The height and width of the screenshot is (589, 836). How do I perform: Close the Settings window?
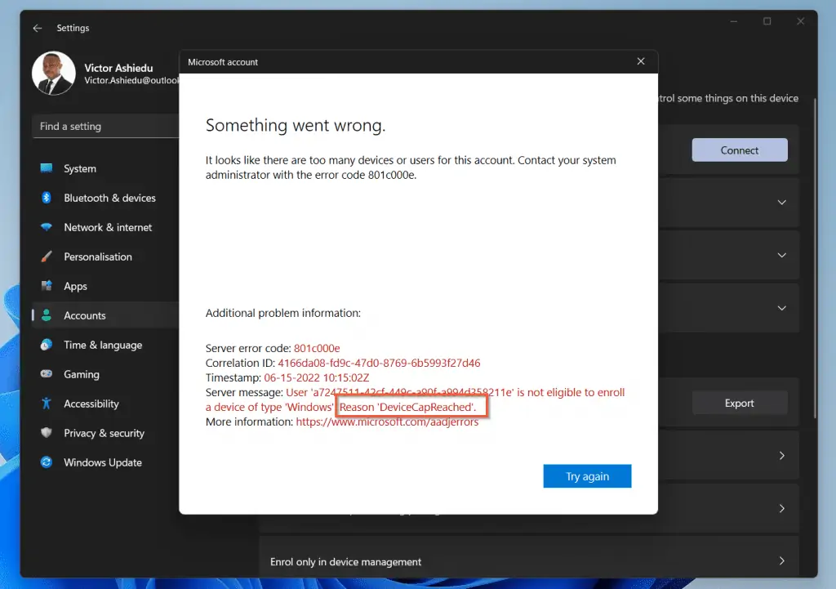[800, 21]
